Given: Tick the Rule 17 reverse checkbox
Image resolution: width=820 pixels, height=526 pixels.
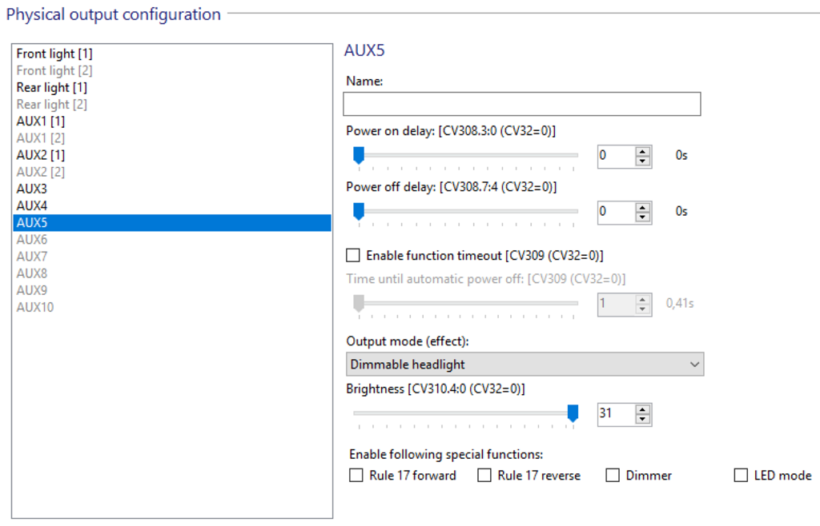Looking at the screenshot, I should pyautogui.click(x=484, y=476).
